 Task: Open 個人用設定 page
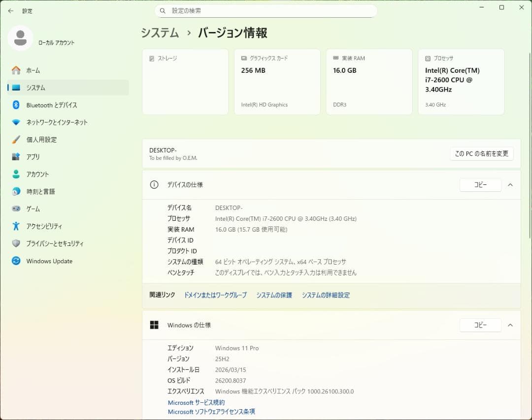(x=68, y=140)
